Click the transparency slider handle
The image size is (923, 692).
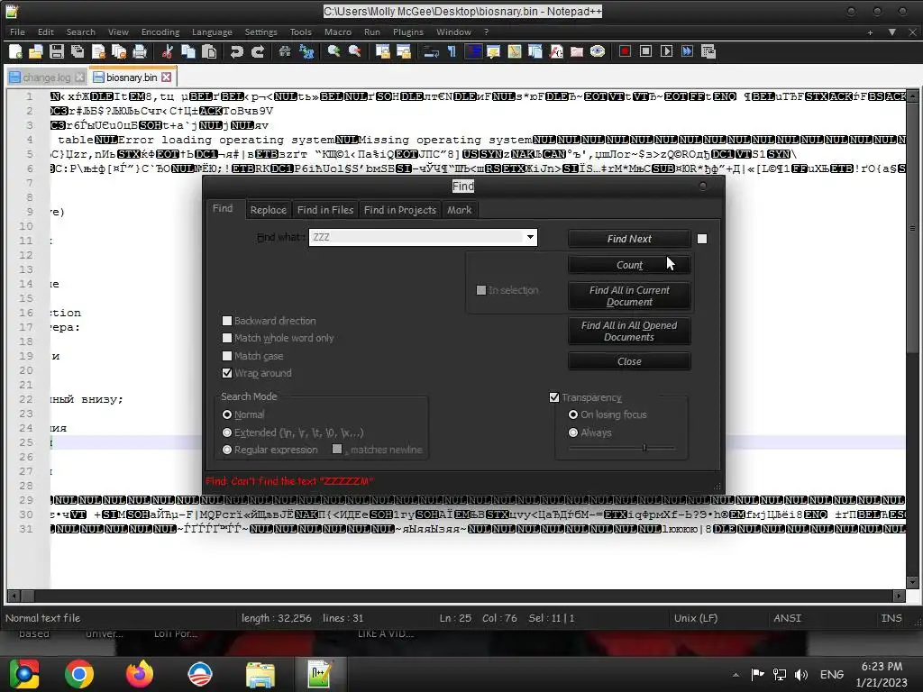[x=644, y=448]
